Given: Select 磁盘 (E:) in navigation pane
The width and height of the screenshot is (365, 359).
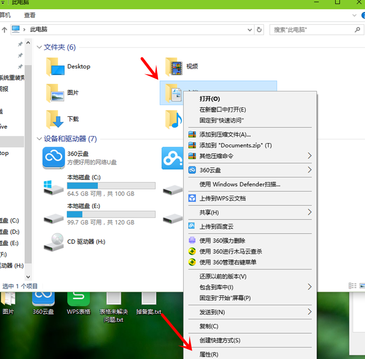Looking at the screenshot, I should pyautogui.click(x=9, y=243).
